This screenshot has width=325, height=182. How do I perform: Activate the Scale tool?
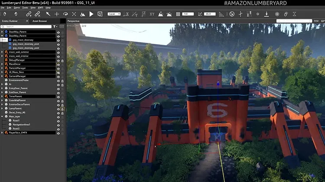pyautogui.click(x=74, y=14)
